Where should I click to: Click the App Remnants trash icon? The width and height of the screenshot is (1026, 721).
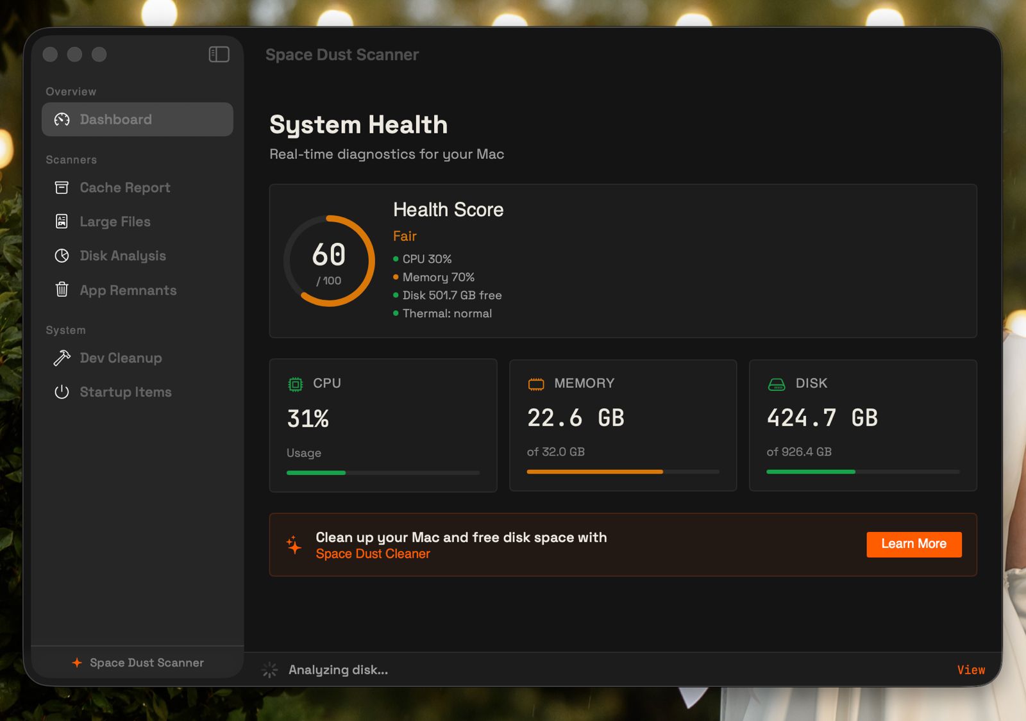click(x=62, y=290)
